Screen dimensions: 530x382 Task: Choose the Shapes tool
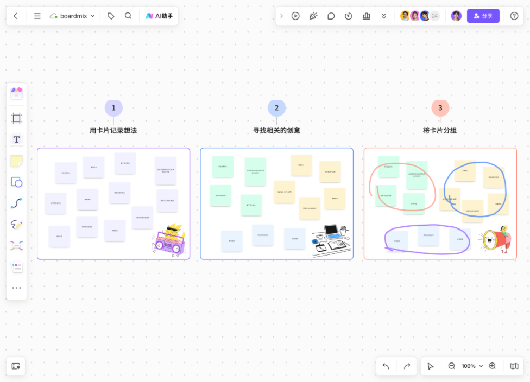point(17,182)
